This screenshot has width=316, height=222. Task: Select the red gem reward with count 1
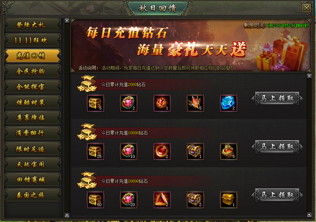point(162,103)
